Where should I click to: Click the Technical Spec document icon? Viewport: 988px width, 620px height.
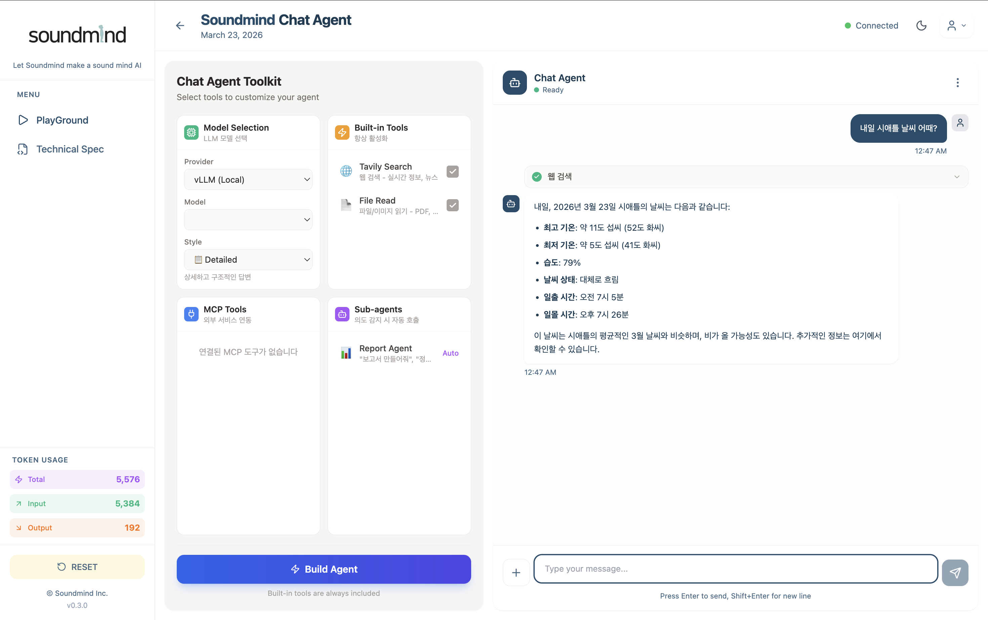pos(23,149)
